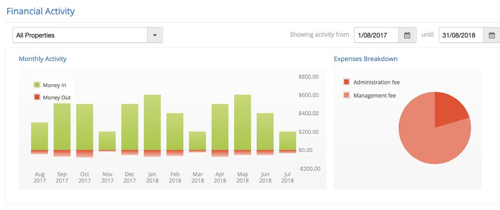Expand the All Properties dropdown arrow
The image size is (500, 210).
[155, 35]
